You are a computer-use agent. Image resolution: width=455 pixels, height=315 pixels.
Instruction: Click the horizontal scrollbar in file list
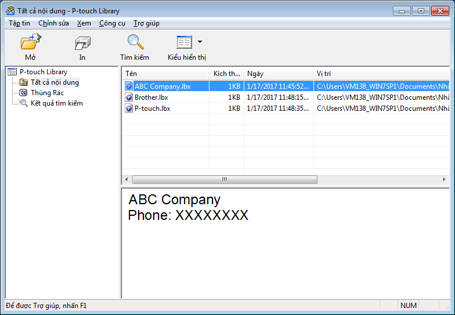point(223,180)
